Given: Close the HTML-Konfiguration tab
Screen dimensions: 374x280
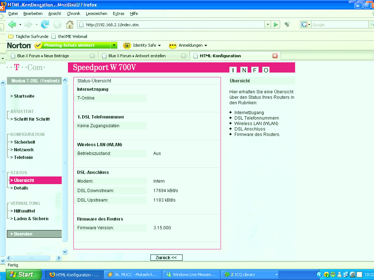Looking at the screenshot, I should point(275,56).
